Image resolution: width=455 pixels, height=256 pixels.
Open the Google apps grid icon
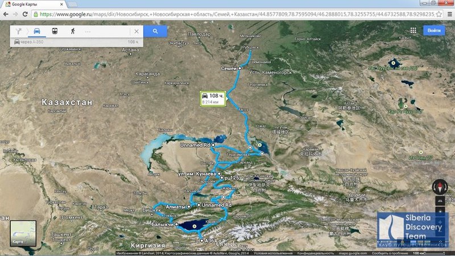coord(413,30)
